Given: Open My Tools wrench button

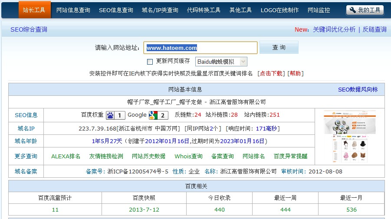Looking at the screenshot, I should tap(365, 10).
